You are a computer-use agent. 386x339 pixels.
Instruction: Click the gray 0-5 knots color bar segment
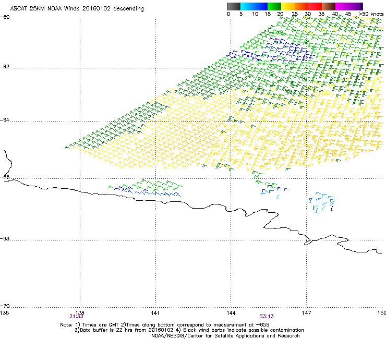point(234,6)
